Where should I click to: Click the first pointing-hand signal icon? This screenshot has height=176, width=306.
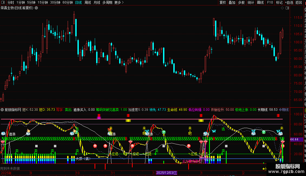click(x=28, y=131)
